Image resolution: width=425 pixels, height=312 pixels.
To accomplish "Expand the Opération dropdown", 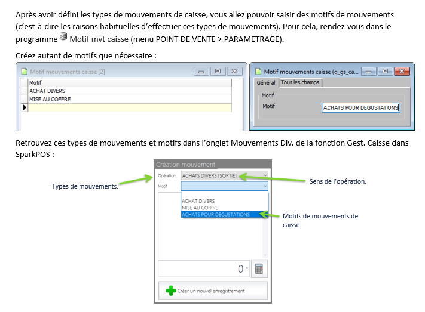I will point(265,176).
